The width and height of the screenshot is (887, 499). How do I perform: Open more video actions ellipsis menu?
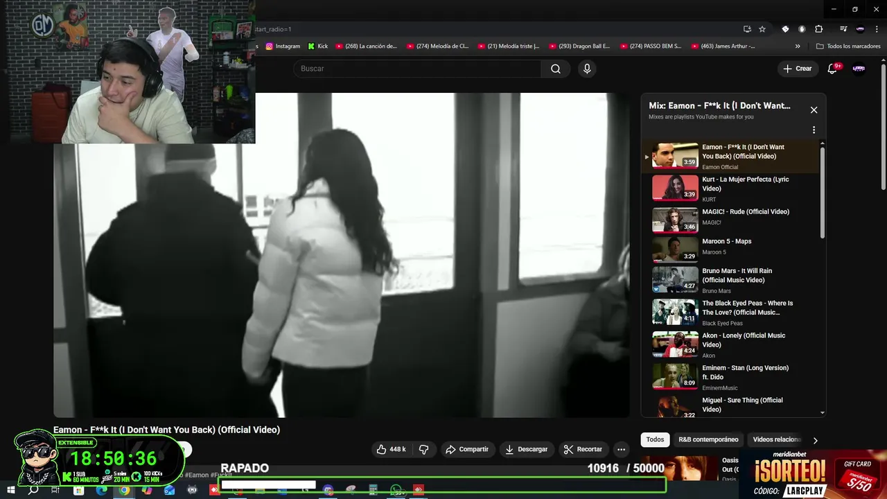click(x=622, y=449)
